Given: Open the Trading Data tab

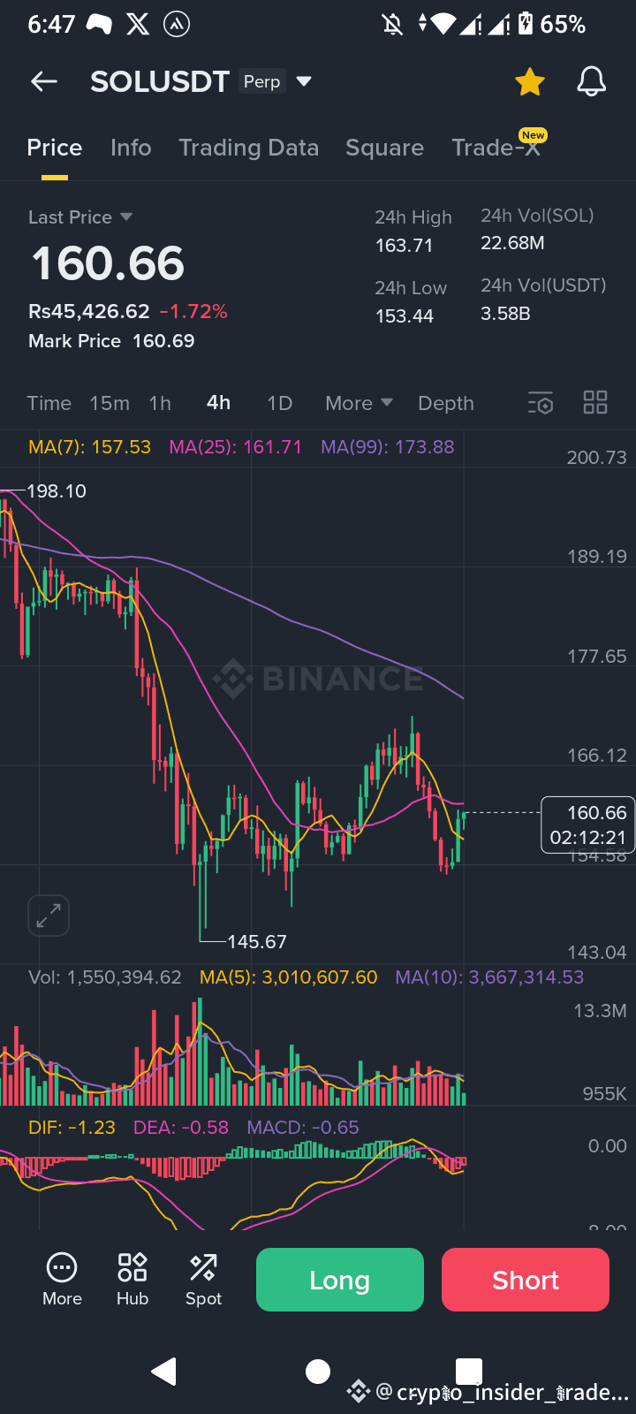Looking at the screenshot, I should pos(249,148).
